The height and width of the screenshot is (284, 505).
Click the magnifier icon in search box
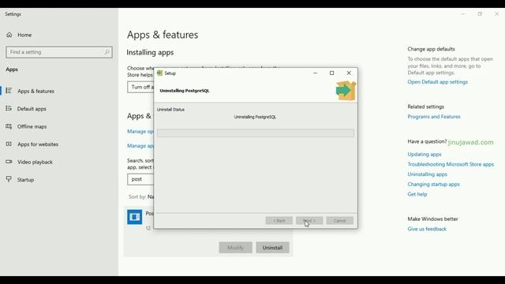(107, 52)
